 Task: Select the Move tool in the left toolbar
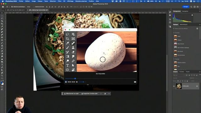2,13
